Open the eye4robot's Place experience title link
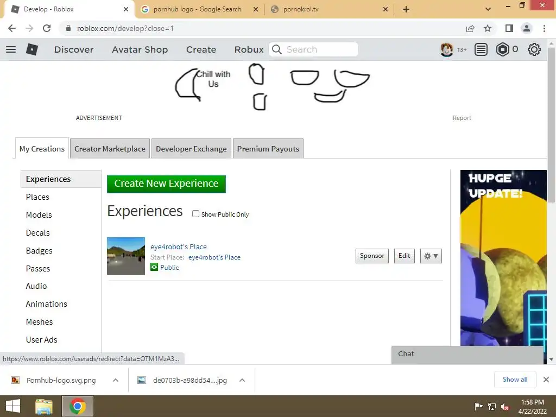This screenshot has width=556, height=417. tap(178, 247)
